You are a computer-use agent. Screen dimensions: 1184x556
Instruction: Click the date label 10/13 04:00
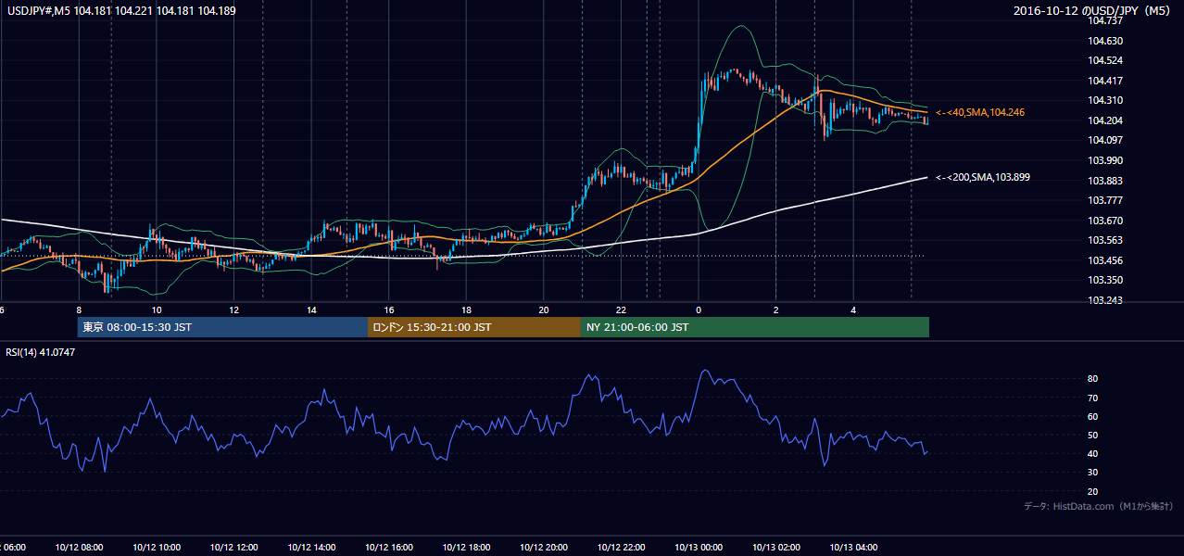click(x=853, y=548)
